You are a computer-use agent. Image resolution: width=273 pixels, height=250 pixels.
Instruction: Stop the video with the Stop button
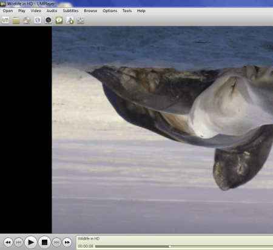pyautogui.click(x=44, y=242)
